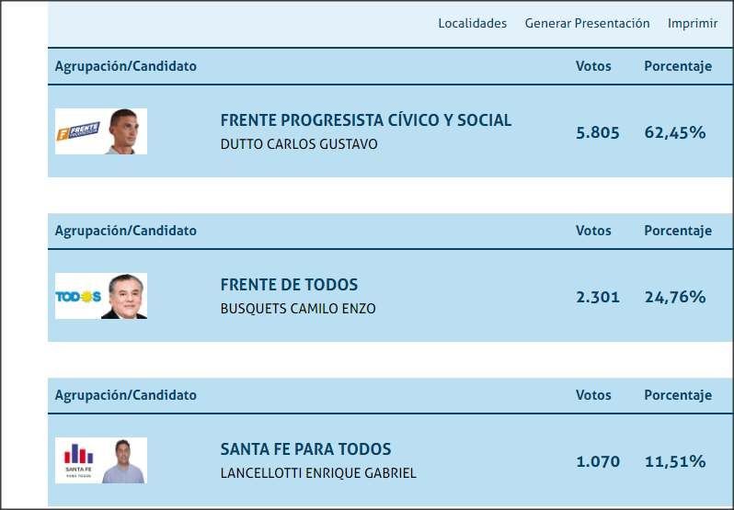Click Lancellotti Enrique Gabriel's portrait photo
The height and width of the screenshot is (510, 734).
[x=123, y=461]
